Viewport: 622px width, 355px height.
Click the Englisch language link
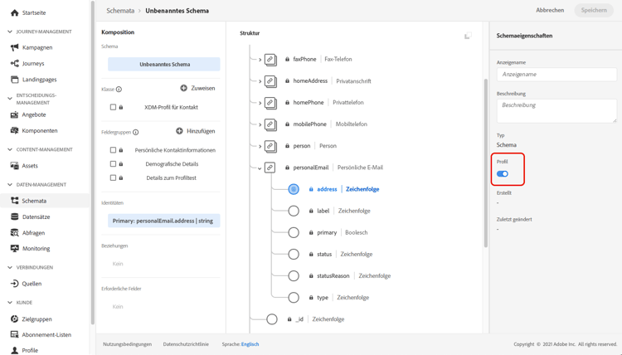click(x=250, y=344)
